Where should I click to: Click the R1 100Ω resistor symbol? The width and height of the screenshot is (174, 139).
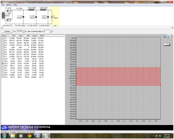tap(19, 10)
